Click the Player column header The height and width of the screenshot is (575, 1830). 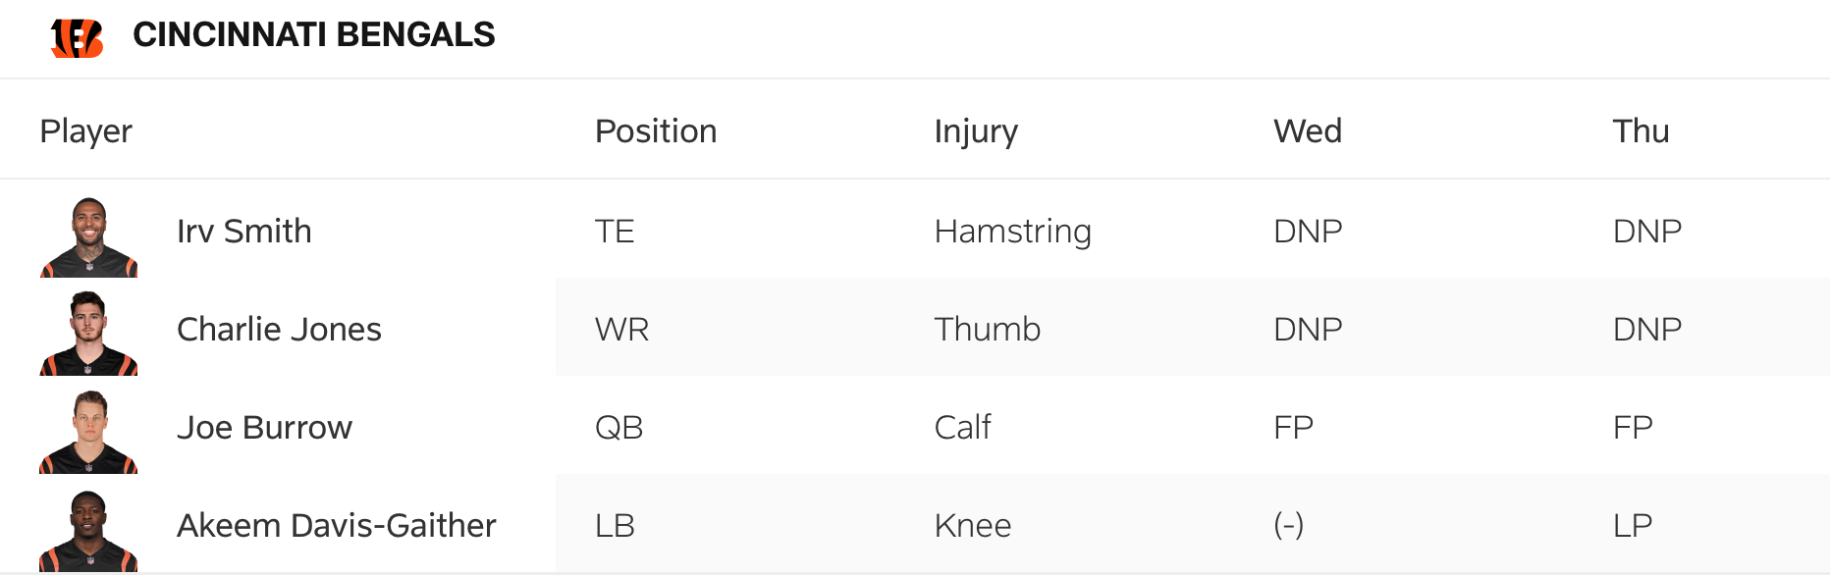tap(85, 131)
